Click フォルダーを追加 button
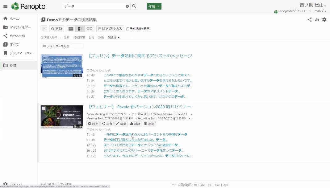Screen dimensions: 330x188 pos(62,46)
